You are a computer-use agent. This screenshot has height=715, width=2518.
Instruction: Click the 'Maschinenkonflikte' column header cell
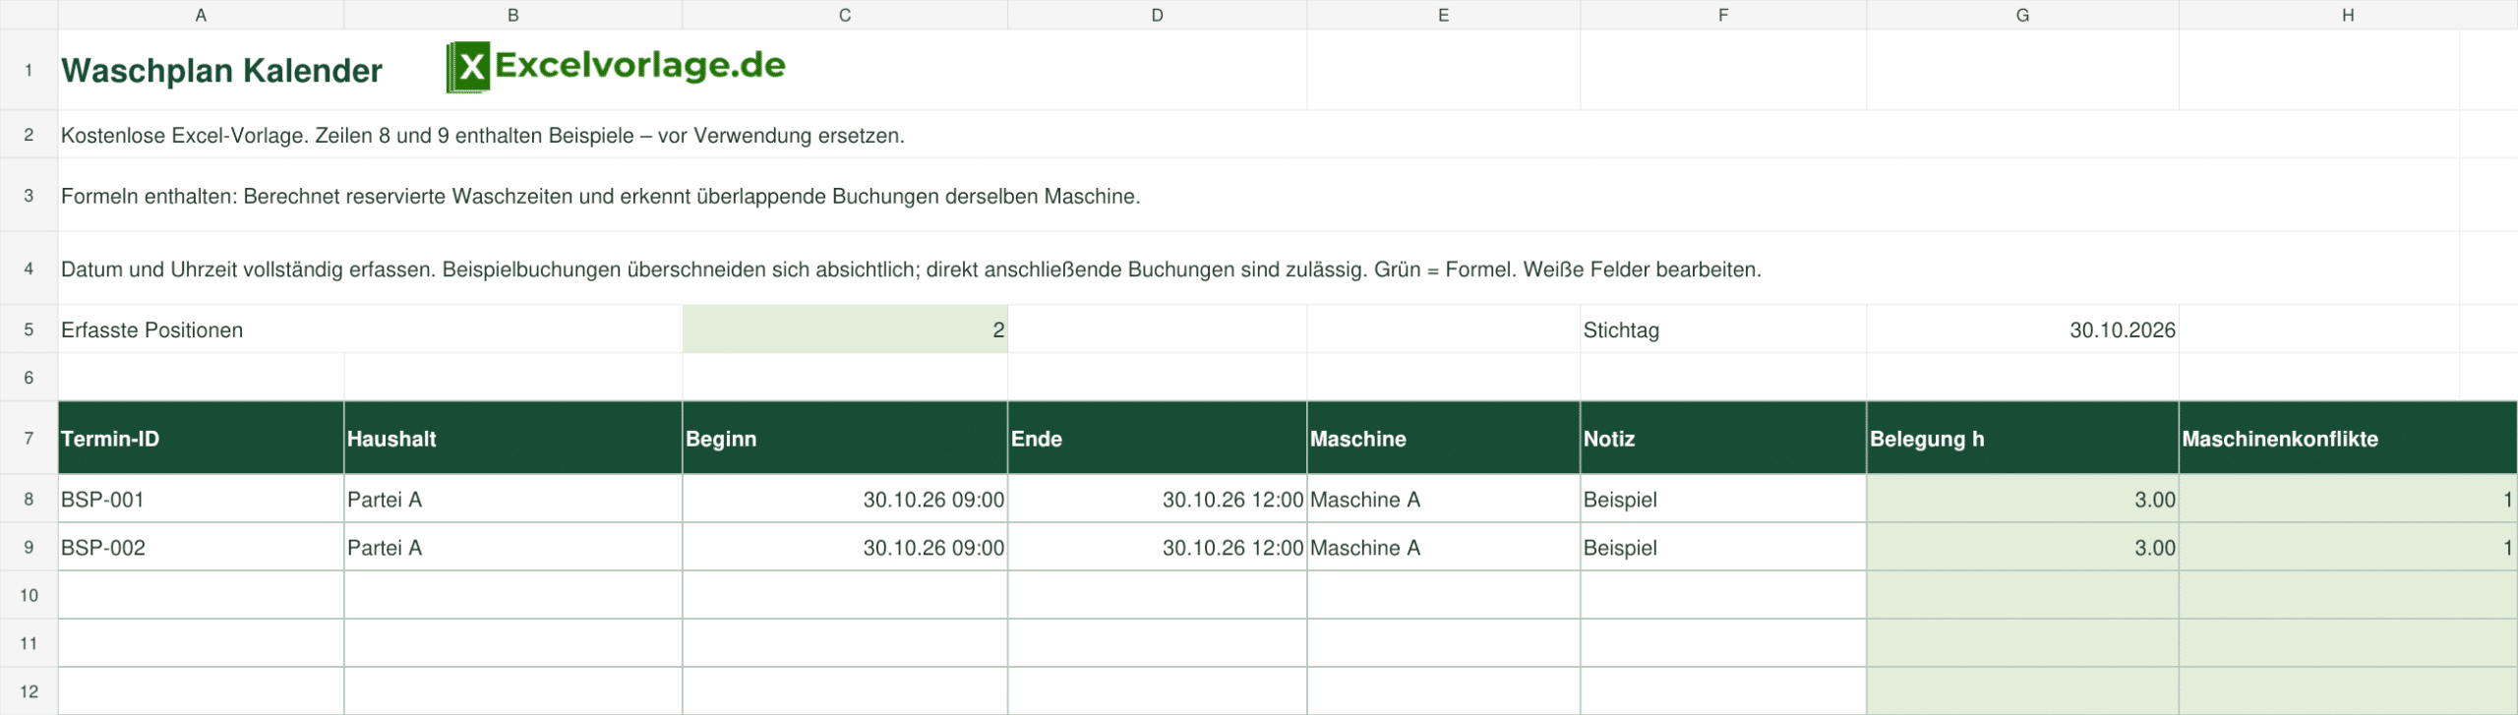2348,438
